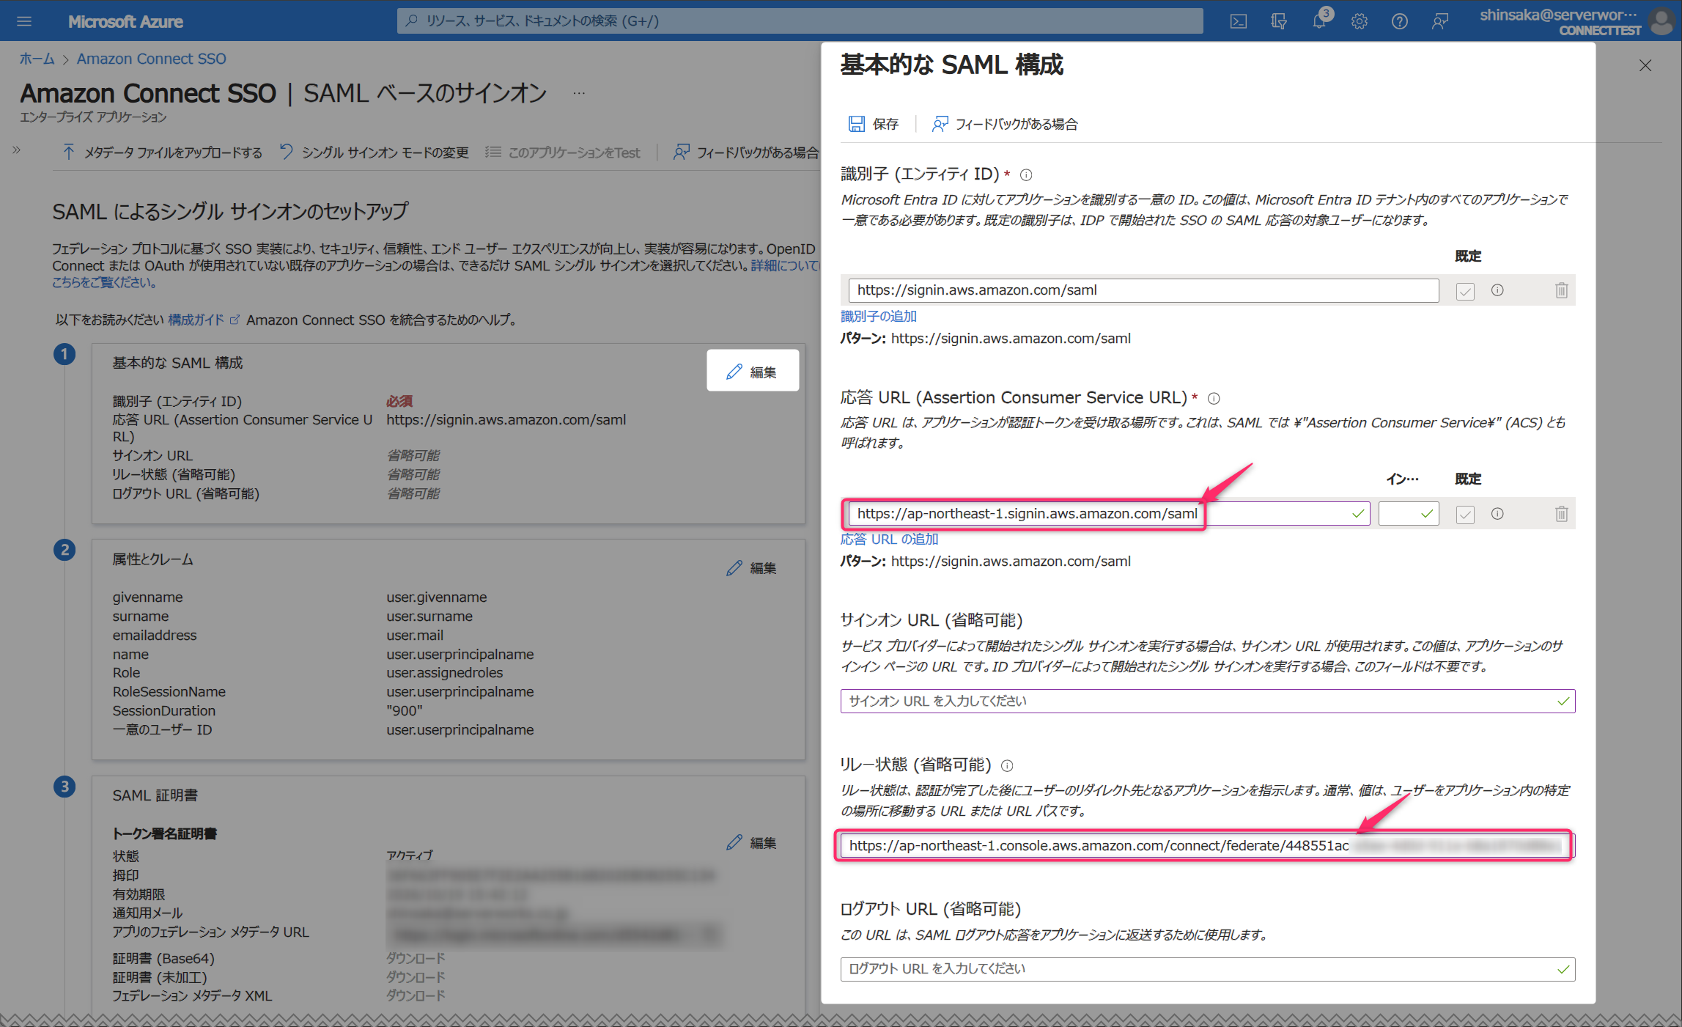This screenshot has height=1027, width=1682.
Task: Click the ログアウト URL input field
Action: [1208, 969]
